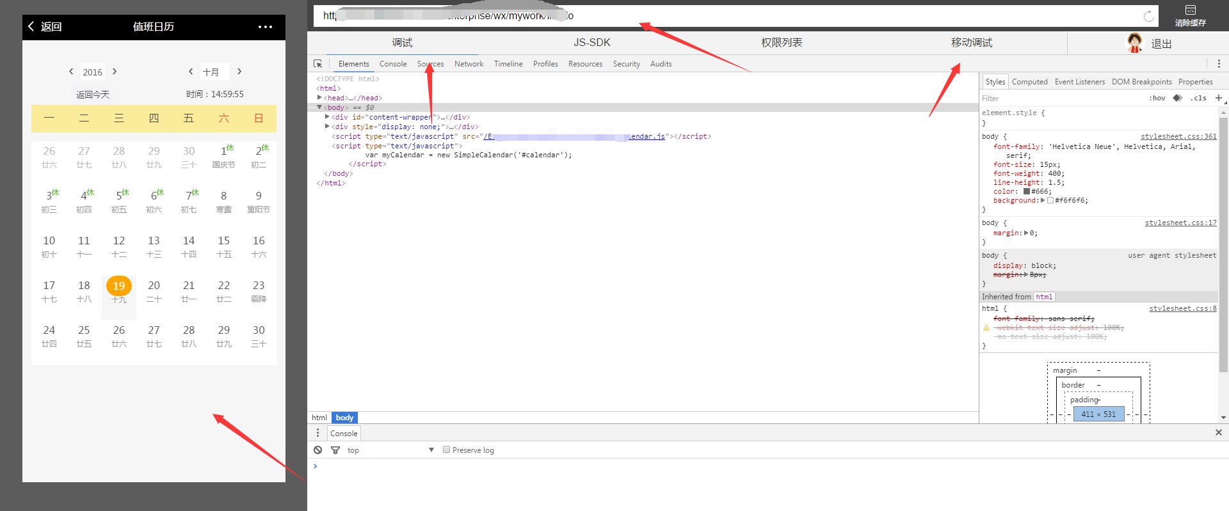Open the three-dots menu in the calendar header
The height and width of the screenshot is (511, 1229).
[x=265, y=27]
